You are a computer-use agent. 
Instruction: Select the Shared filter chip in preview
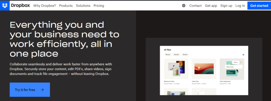pyautogui.click(x=185, y=55)
